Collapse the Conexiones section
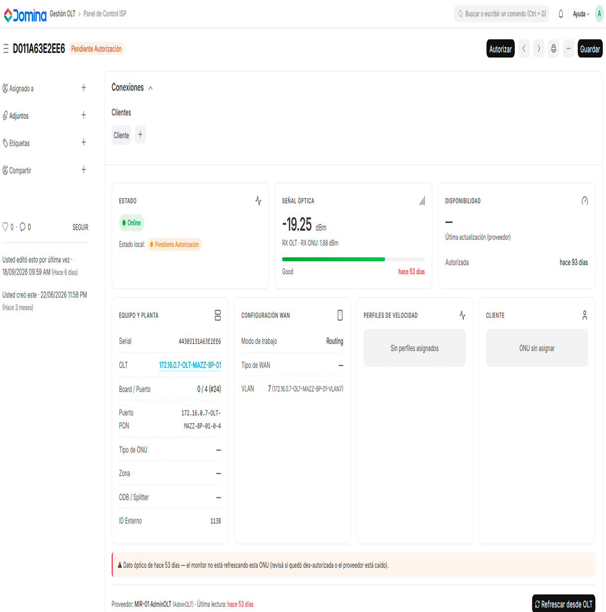The image size is (606, 612). (x=151, y=88)
